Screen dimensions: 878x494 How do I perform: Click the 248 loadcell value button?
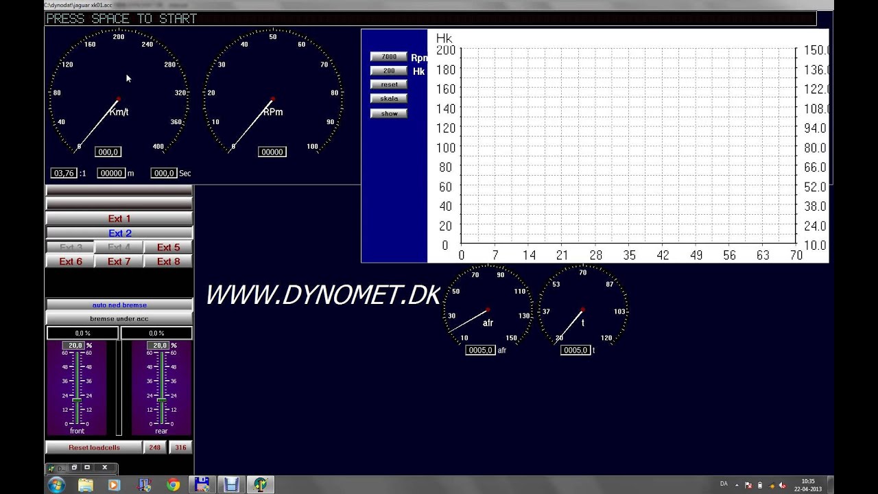tap(155, 447)
